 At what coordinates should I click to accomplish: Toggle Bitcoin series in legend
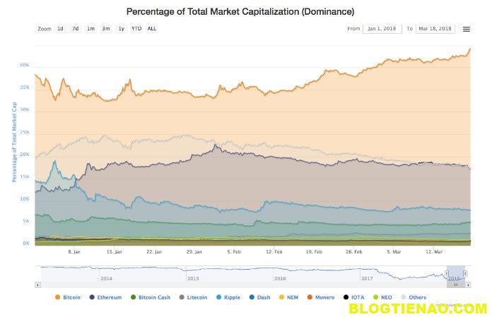(69, 297)
